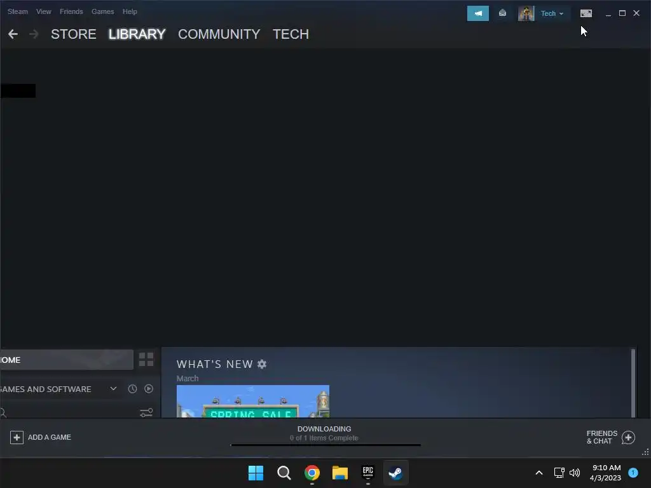Click the library content scrollbar
This screenshot has width=651, height=488.
pyautogui.click(x=633, y=383)
